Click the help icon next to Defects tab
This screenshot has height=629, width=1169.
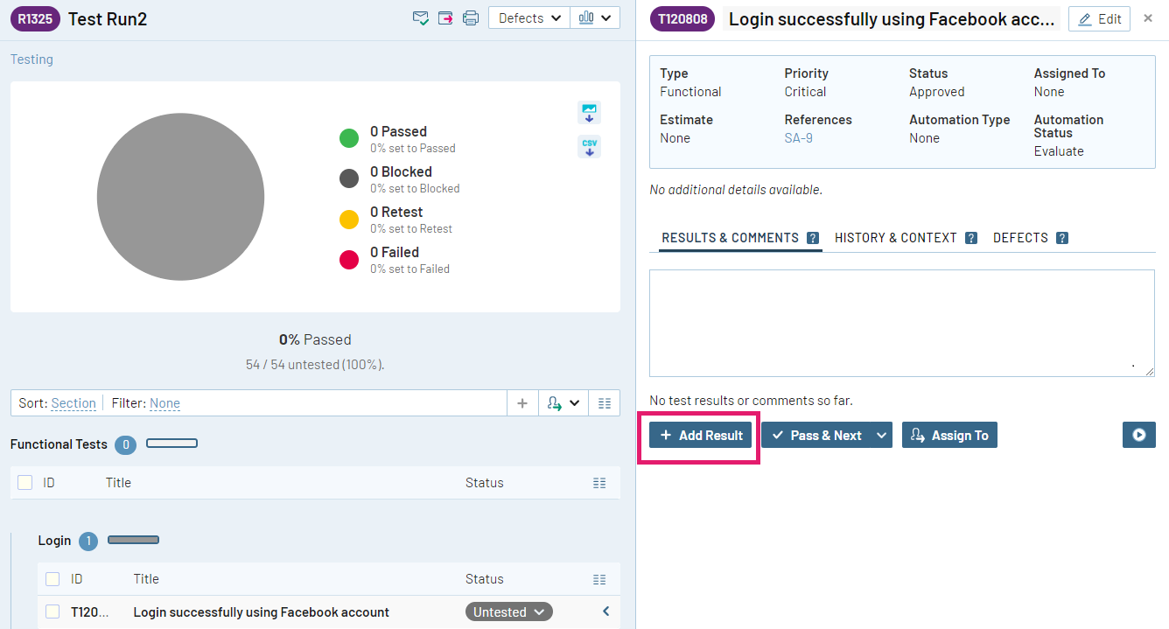point(1061,238)
